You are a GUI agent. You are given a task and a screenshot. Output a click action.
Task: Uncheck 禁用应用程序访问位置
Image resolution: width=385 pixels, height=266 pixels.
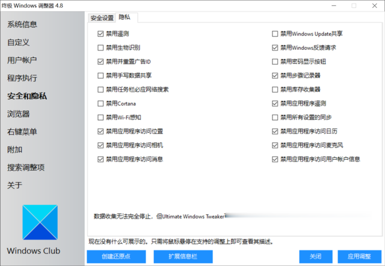(100, 131)
